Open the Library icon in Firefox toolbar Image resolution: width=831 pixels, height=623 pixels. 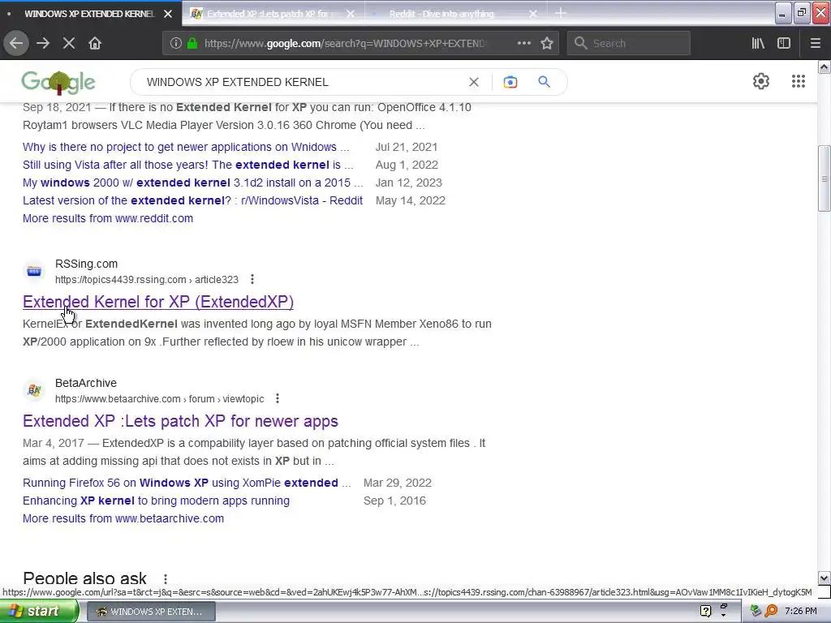(758, 44)
